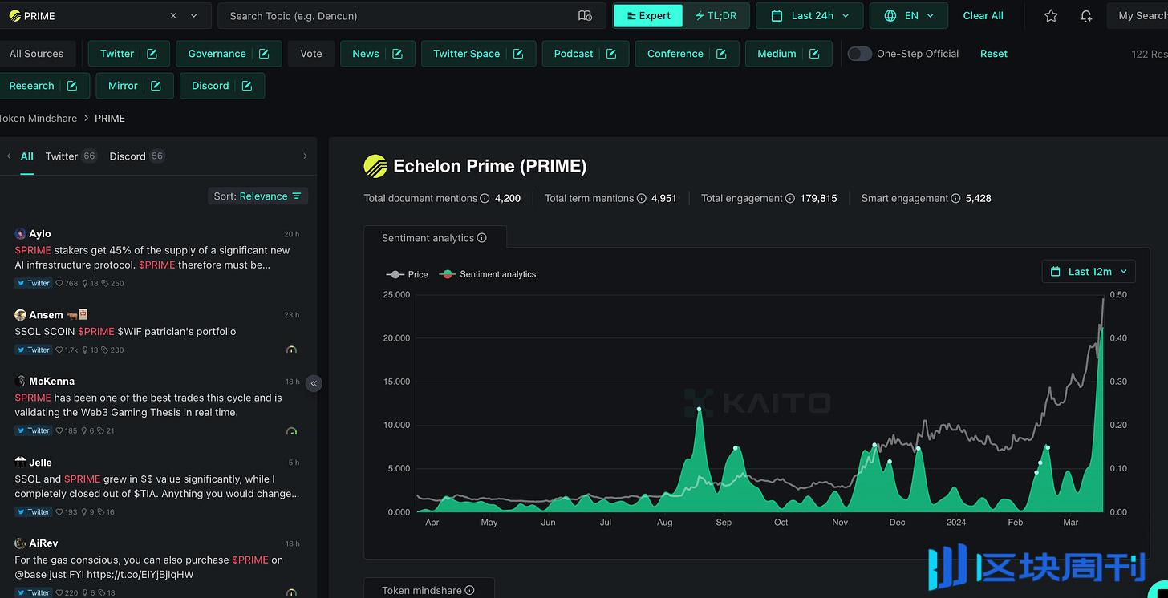The height and width of the screenshot is (598, 1168).
Task: Click the edit icon beside Medium source
Action: tap(814, 54)
